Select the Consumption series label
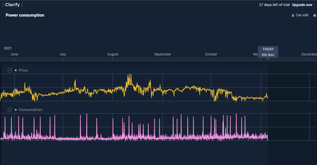 [x=30, y=110]
